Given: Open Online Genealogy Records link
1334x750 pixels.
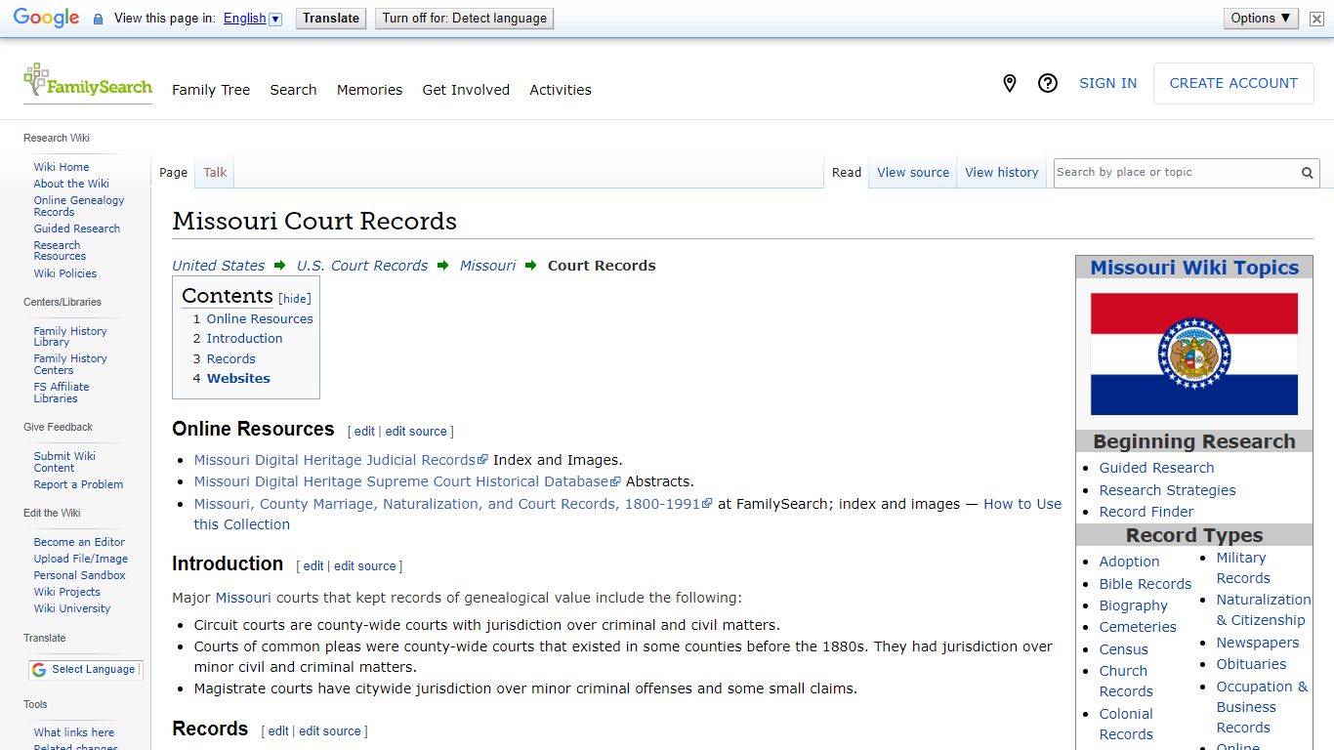Looking at the screenshot, I should point(79,206).
